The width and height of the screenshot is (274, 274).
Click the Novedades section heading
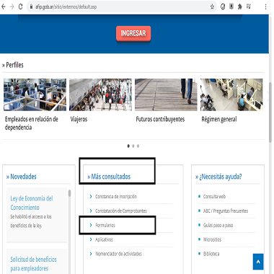click(x=23, y=177)
